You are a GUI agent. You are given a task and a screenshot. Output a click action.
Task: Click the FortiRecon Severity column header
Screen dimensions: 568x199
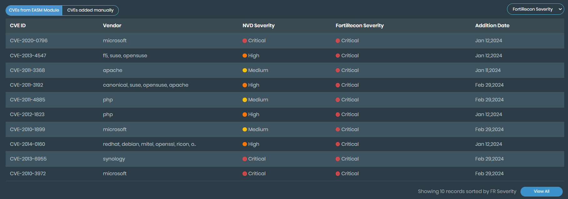359,26
